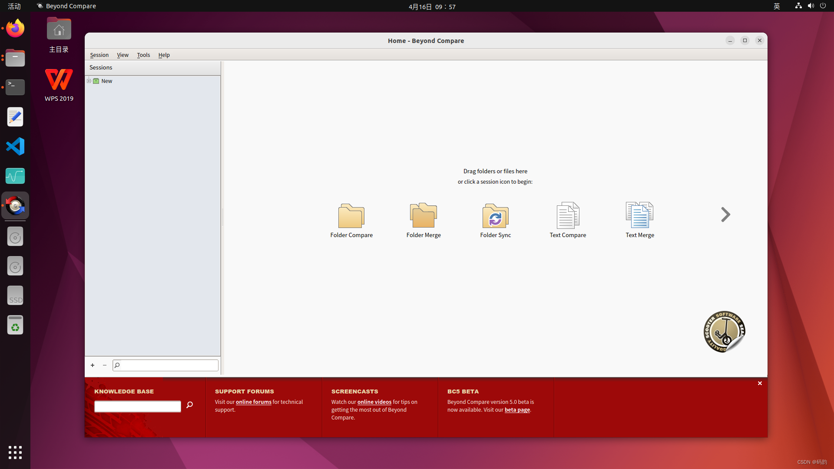Watch the online videos link under Screencasts
The width and height of the screenshot is (834, 469).
coord(374,402)
